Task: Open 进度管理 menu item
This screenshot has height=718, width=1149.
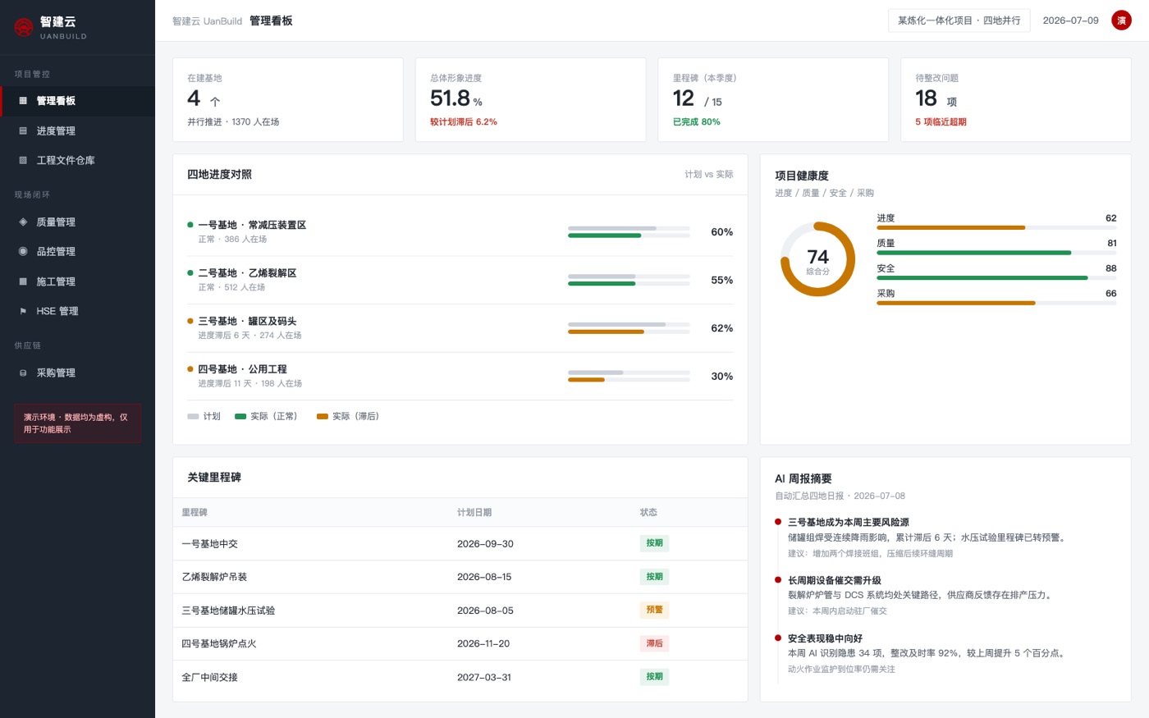Action: tap(77, 130)
